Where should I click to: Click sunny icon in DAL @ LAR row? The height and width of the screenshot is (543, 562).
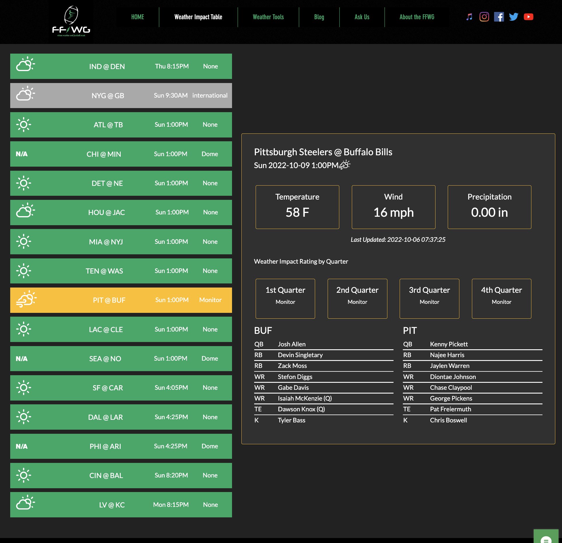point(24,417)
